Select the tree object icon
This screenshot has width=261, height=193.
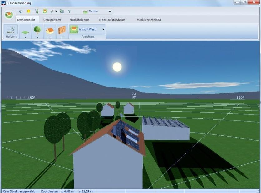pyautogui.click(x=37, y=30)
